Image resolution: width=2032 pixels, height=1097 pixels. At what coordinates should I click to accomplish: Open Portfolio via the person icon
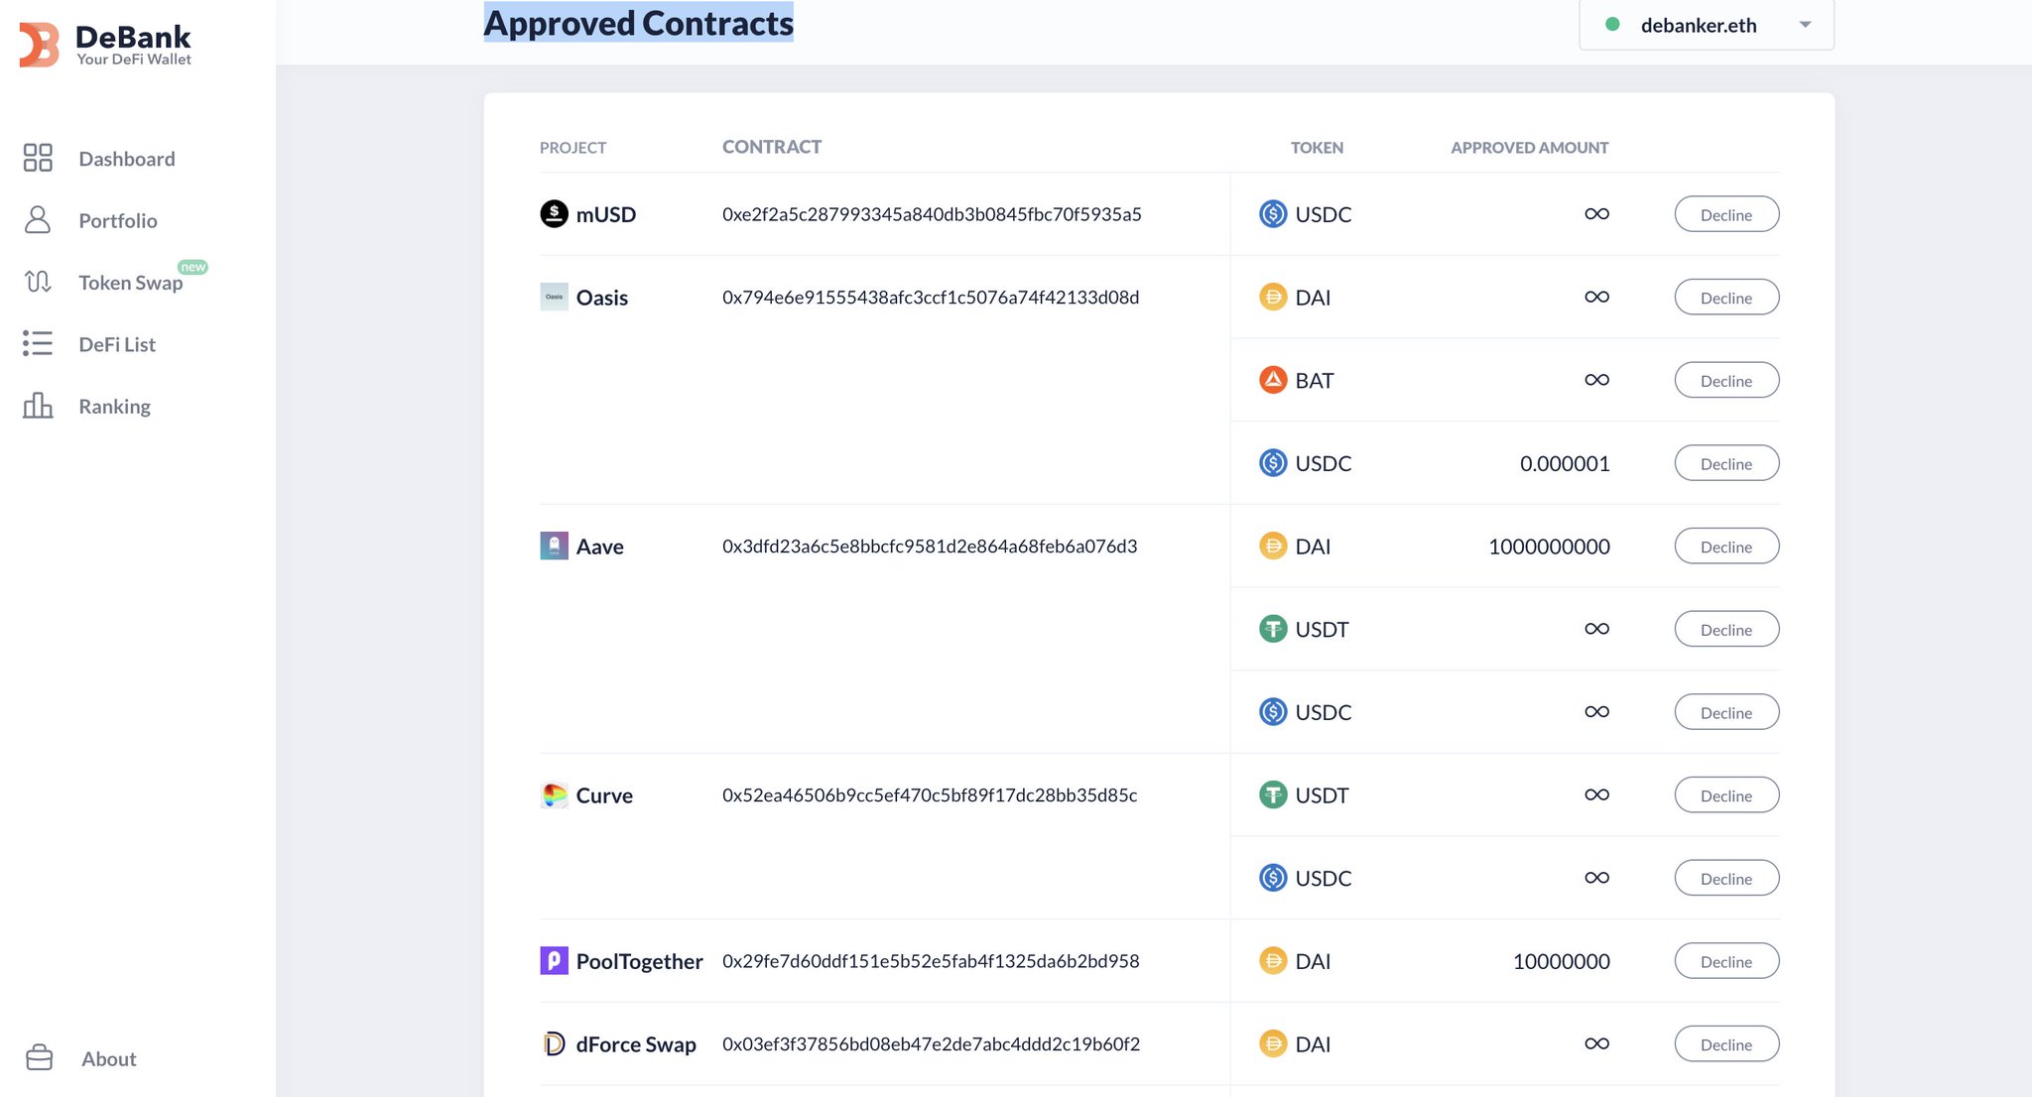pyautogui.click(x=38, y=220)
